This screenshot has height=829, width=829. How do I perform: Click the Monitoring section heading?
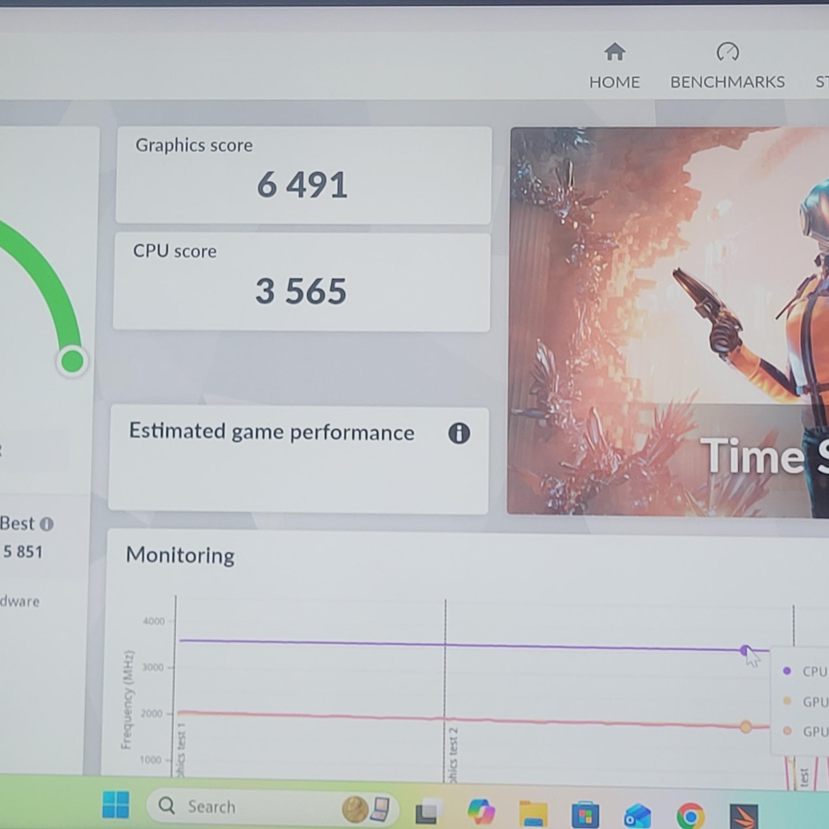tap(180, 555)
